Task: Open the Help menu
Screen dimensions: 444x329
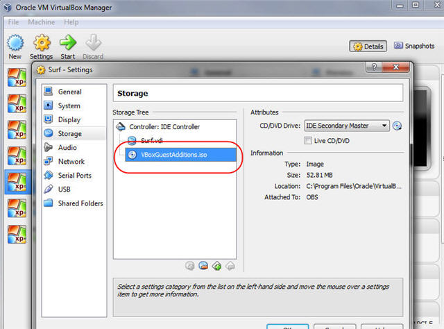Action: 71,22
